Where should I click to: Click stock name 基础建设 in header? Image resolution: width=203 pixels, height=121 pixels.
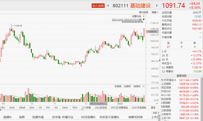[140, 5]
